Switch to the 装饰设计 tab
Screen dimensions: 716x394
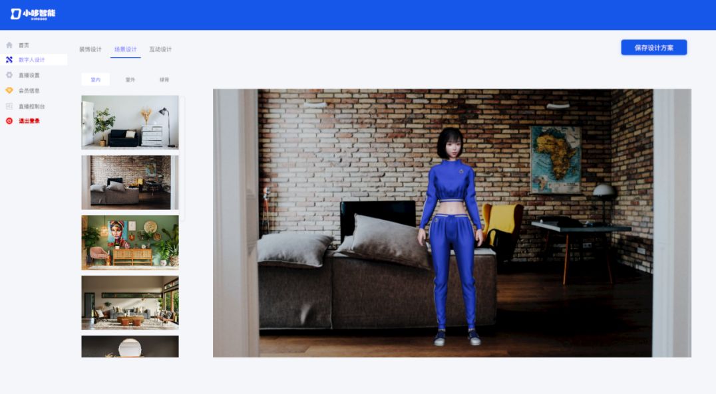click(90, 49)
